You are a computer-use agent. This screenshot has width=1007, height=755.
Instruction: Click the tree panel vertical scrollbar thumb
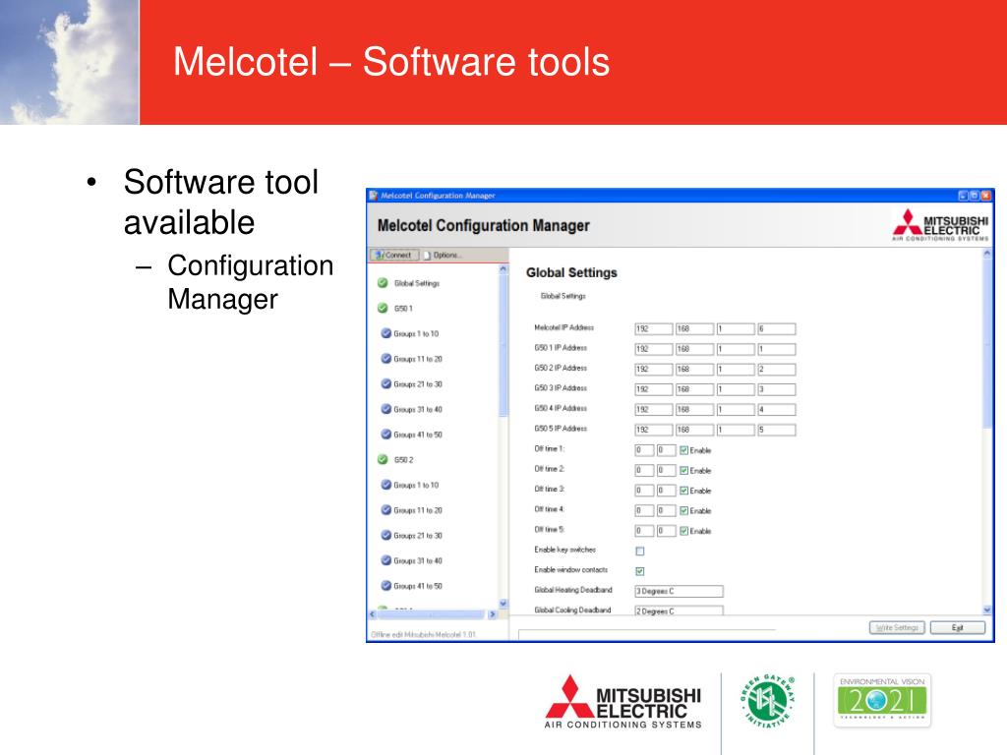point(503,345)
